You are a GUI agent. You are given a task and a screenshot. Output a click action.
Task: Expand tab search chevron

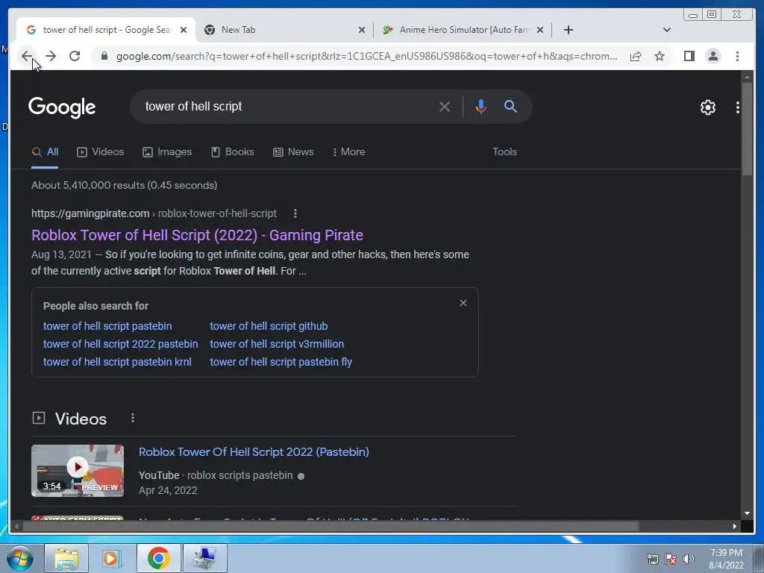click(667, 30)
